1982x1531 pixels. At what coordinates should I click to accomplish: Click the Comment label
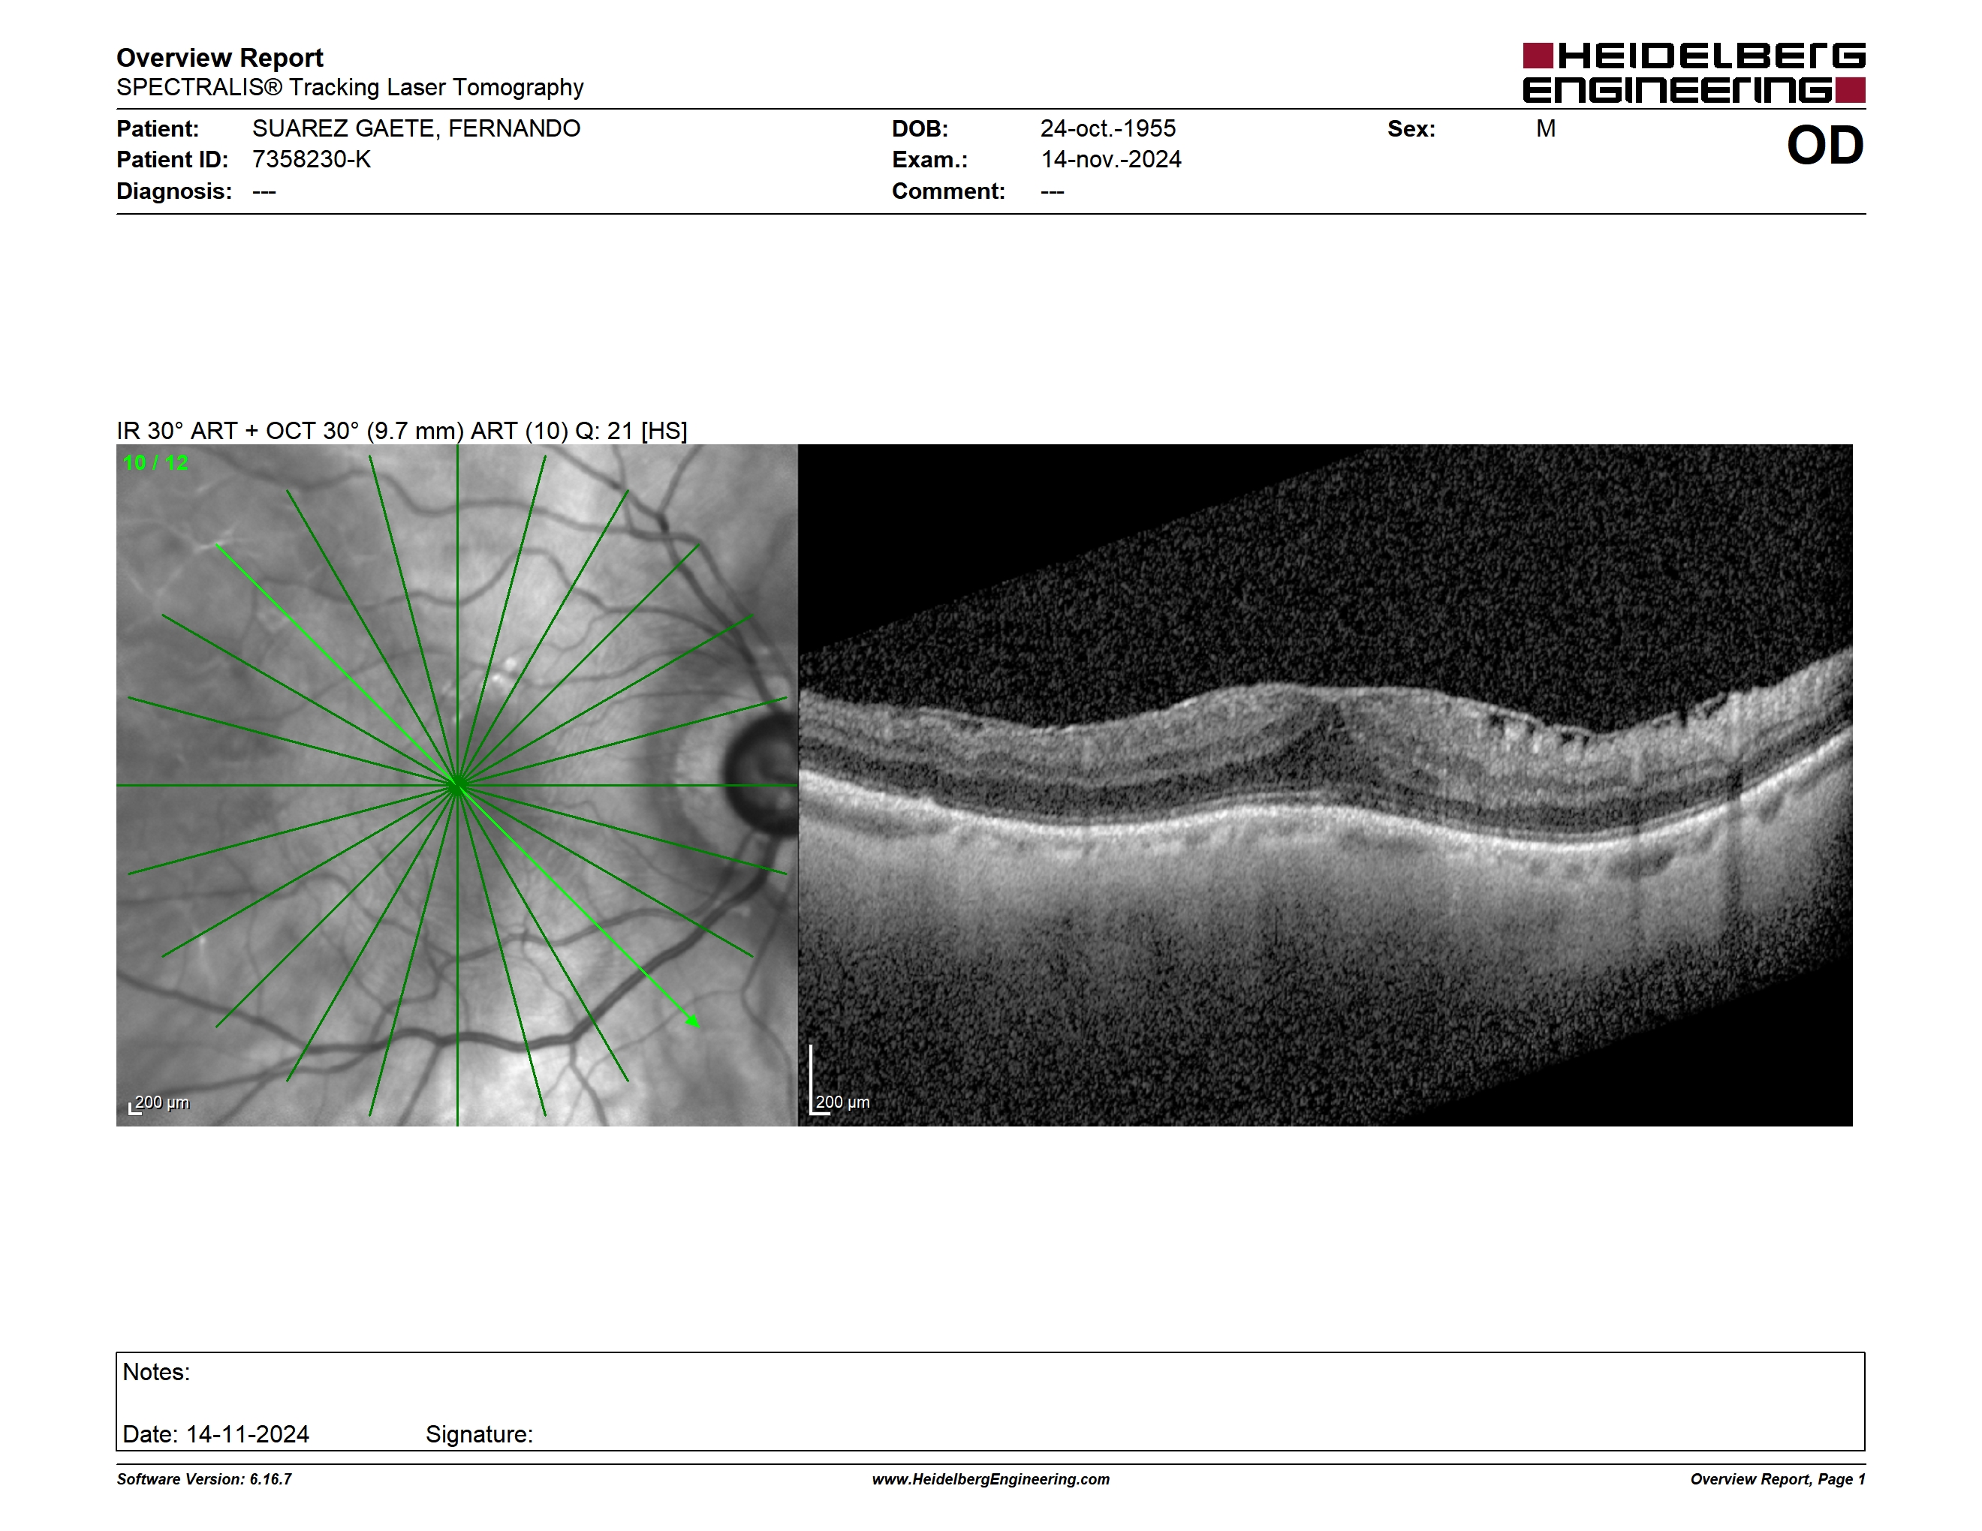tap(948, 191)
